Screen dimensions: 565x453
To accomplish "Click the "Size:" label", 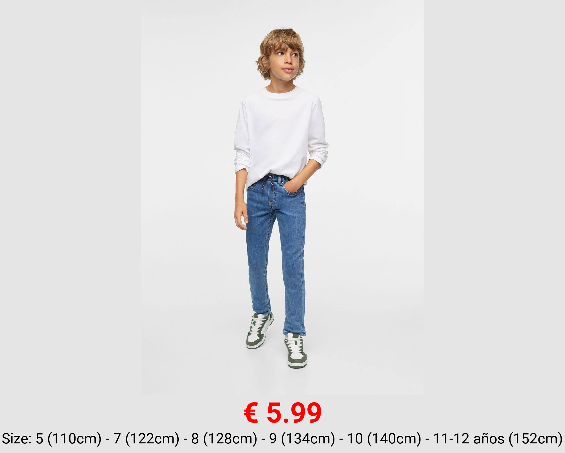I will coord(17,439).
